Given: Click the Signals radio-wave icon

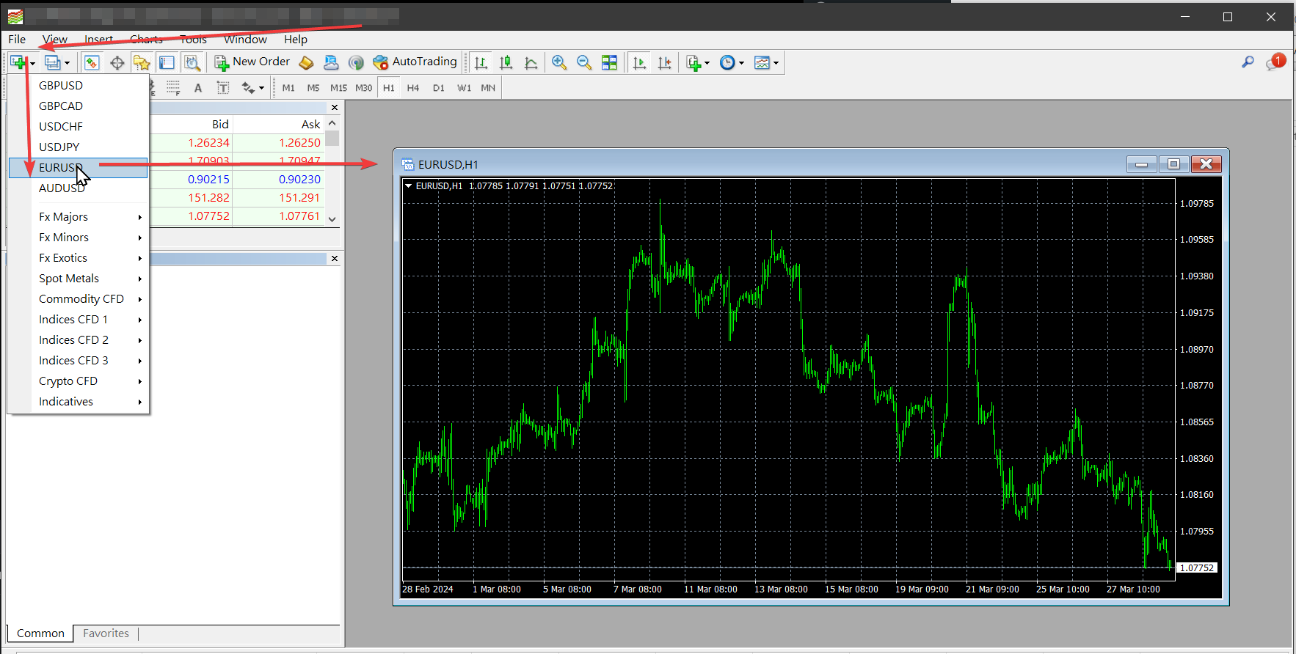Looking at the screenshot, I should (x=356, y=62).
